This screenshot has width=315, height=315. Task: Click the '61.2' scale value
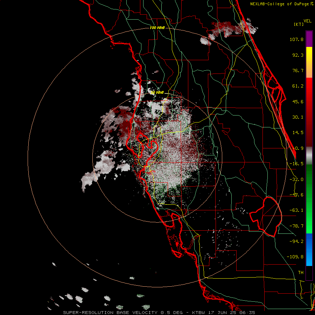298,86
